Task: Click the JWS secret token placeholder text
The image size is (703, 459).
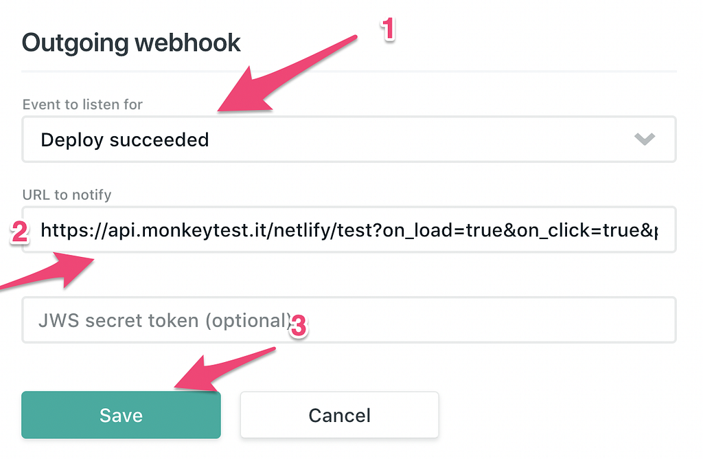Action: (x=165, y=321)
